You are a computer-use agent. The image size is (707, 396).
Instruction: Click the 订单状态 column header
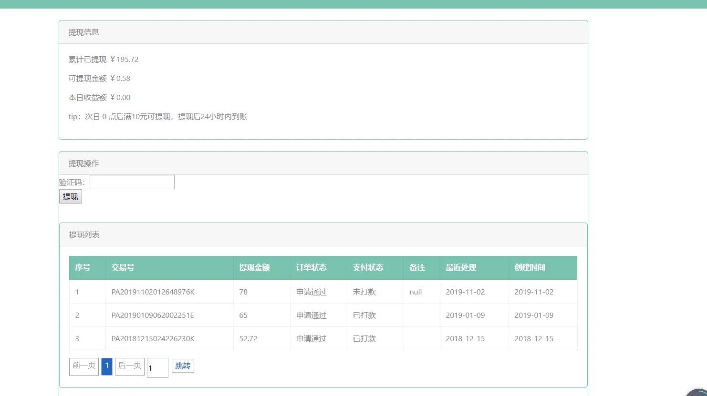pos(311,268)
